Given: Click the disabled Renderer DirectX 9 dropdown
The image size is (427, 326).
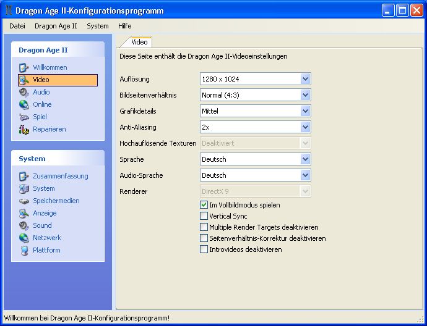Looking at the screenshot, I should click(256, 191).
